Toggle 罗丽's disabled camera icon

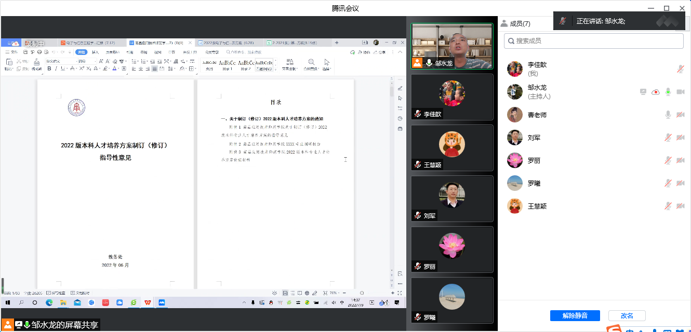click(680, 160)
